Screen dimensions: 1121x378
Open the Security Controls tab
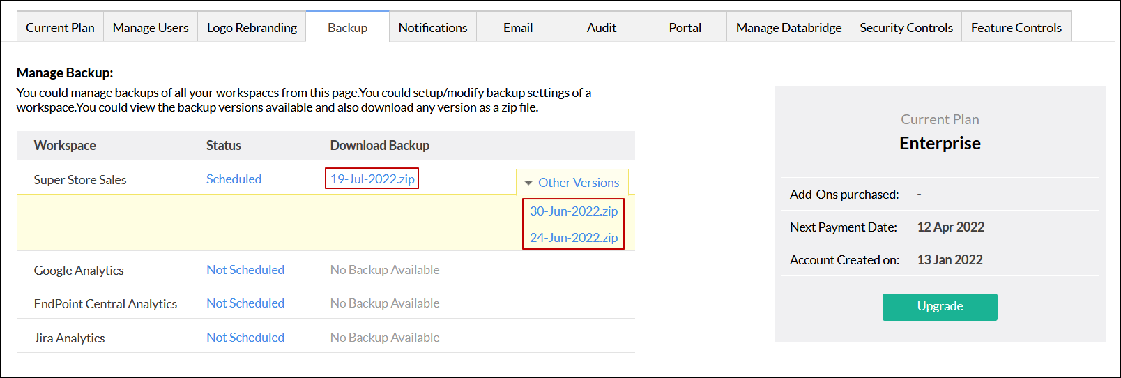coord(906,28)
